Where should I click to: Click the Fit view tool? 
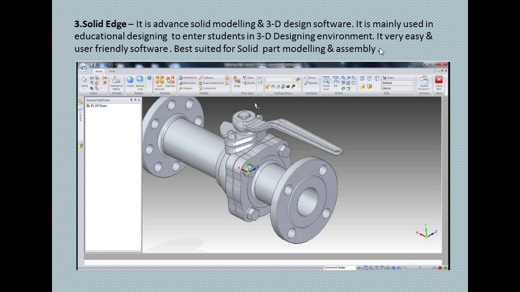pos(336,81)
